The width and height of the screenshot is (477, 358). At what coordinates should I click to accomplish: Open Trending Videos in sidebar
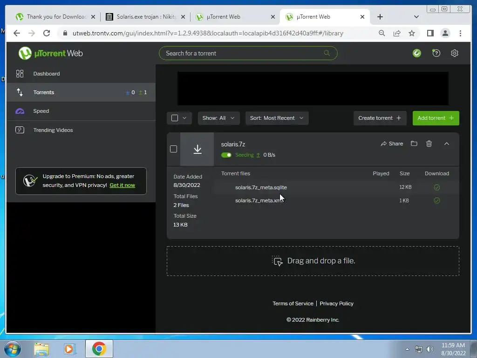81,130
